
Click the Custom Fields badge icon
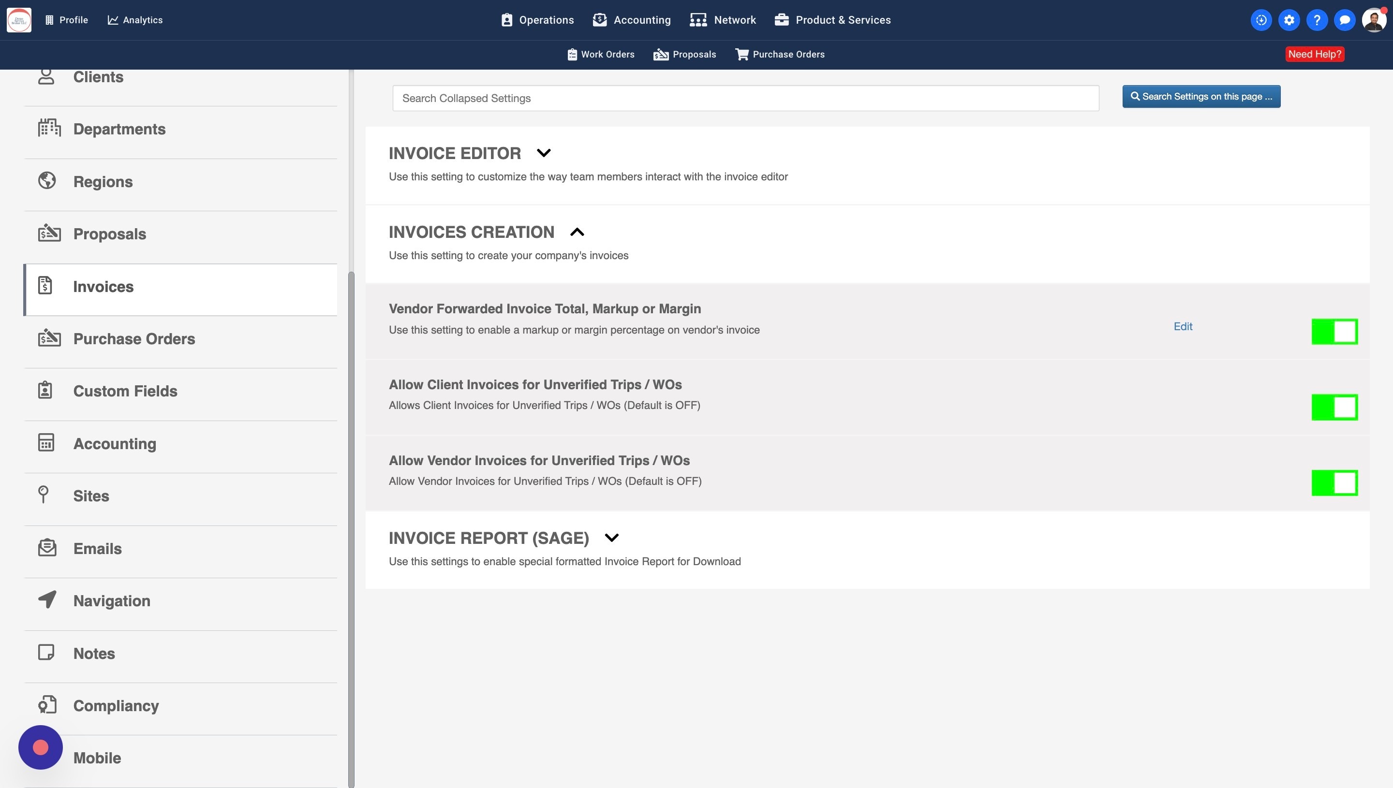45,390
